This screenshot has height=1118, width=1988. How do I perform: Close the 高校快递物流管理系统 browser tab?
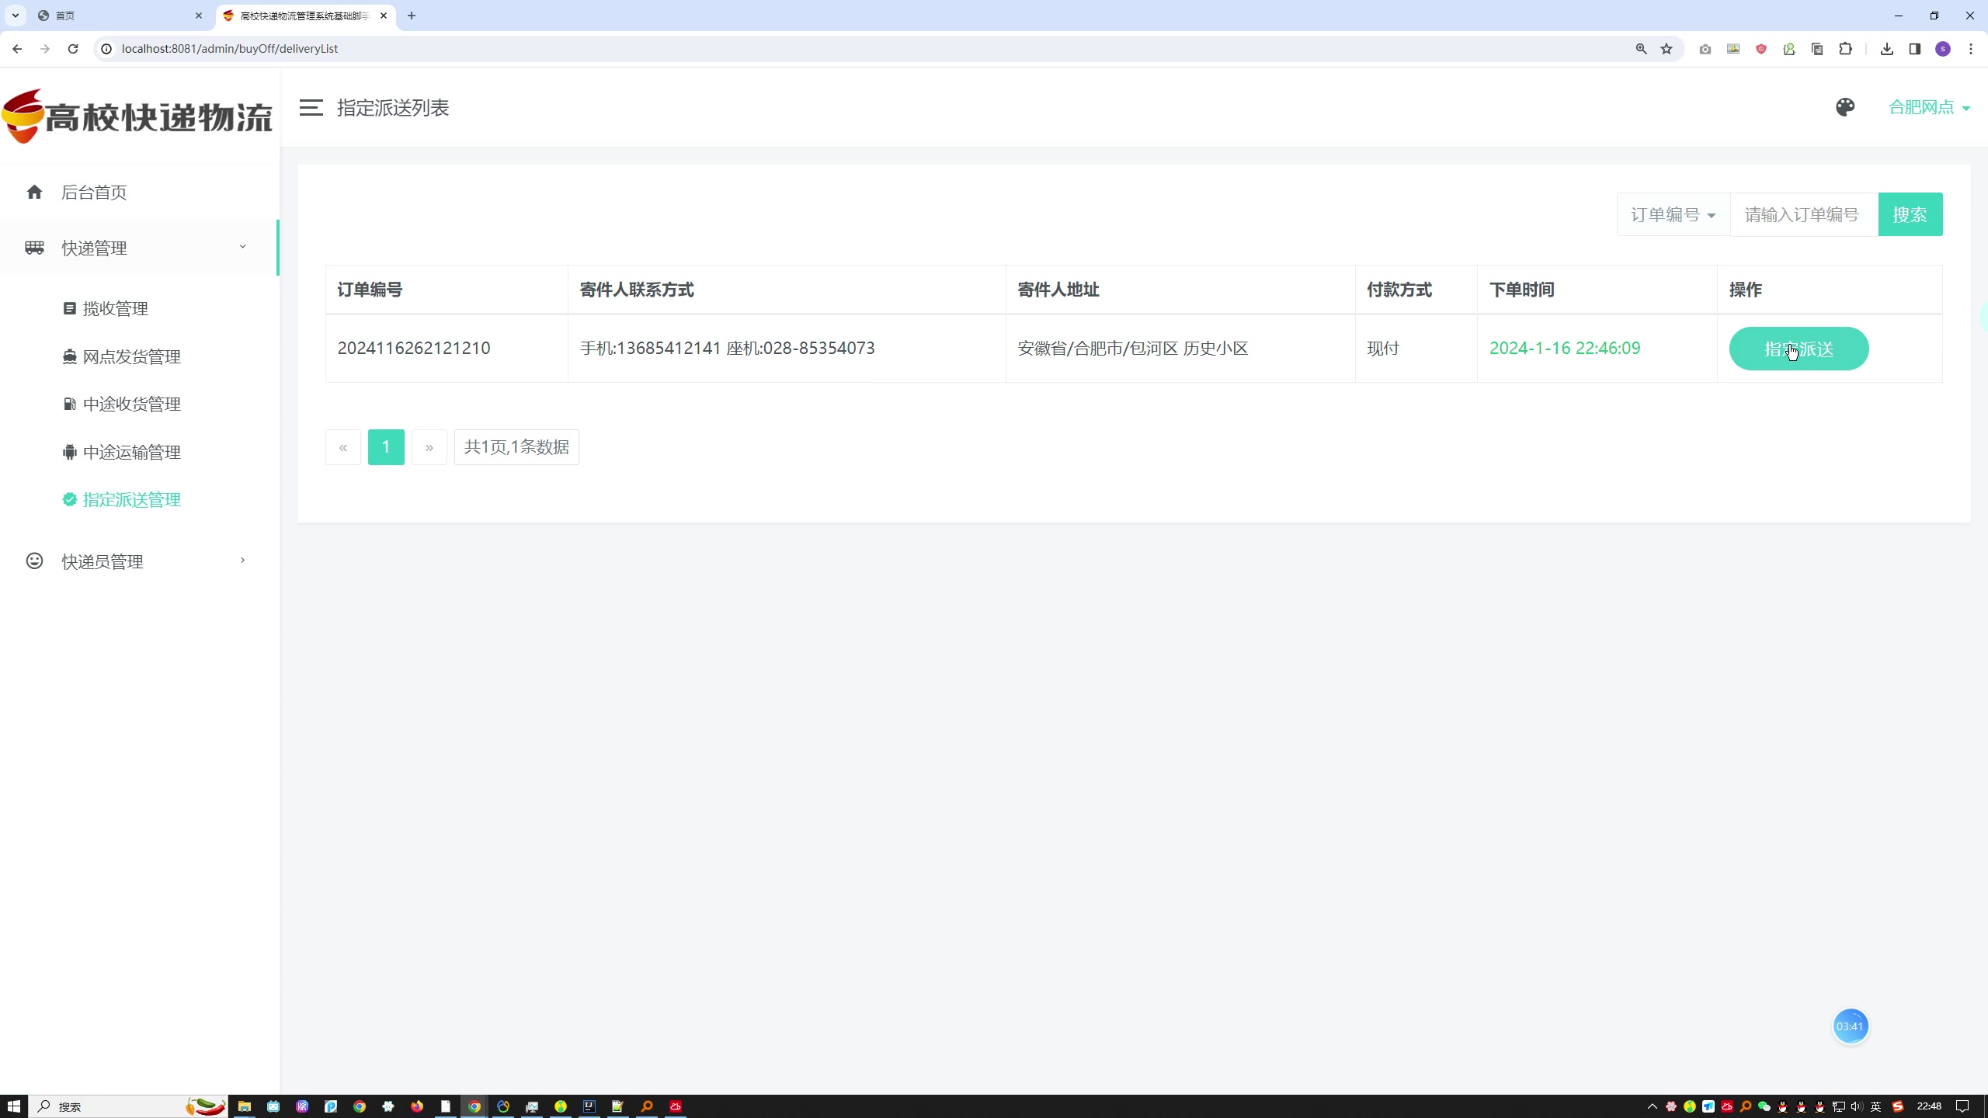pos(384,16)
